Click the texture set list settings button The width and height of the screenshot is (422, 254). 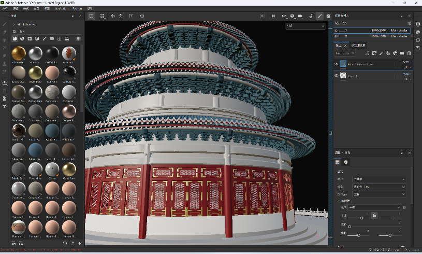point(409,23)
